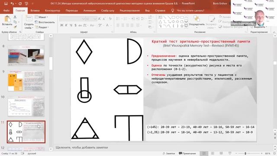277x156 pixels.
Task: Move the zoom slider handle
Action: coord(245,153)
